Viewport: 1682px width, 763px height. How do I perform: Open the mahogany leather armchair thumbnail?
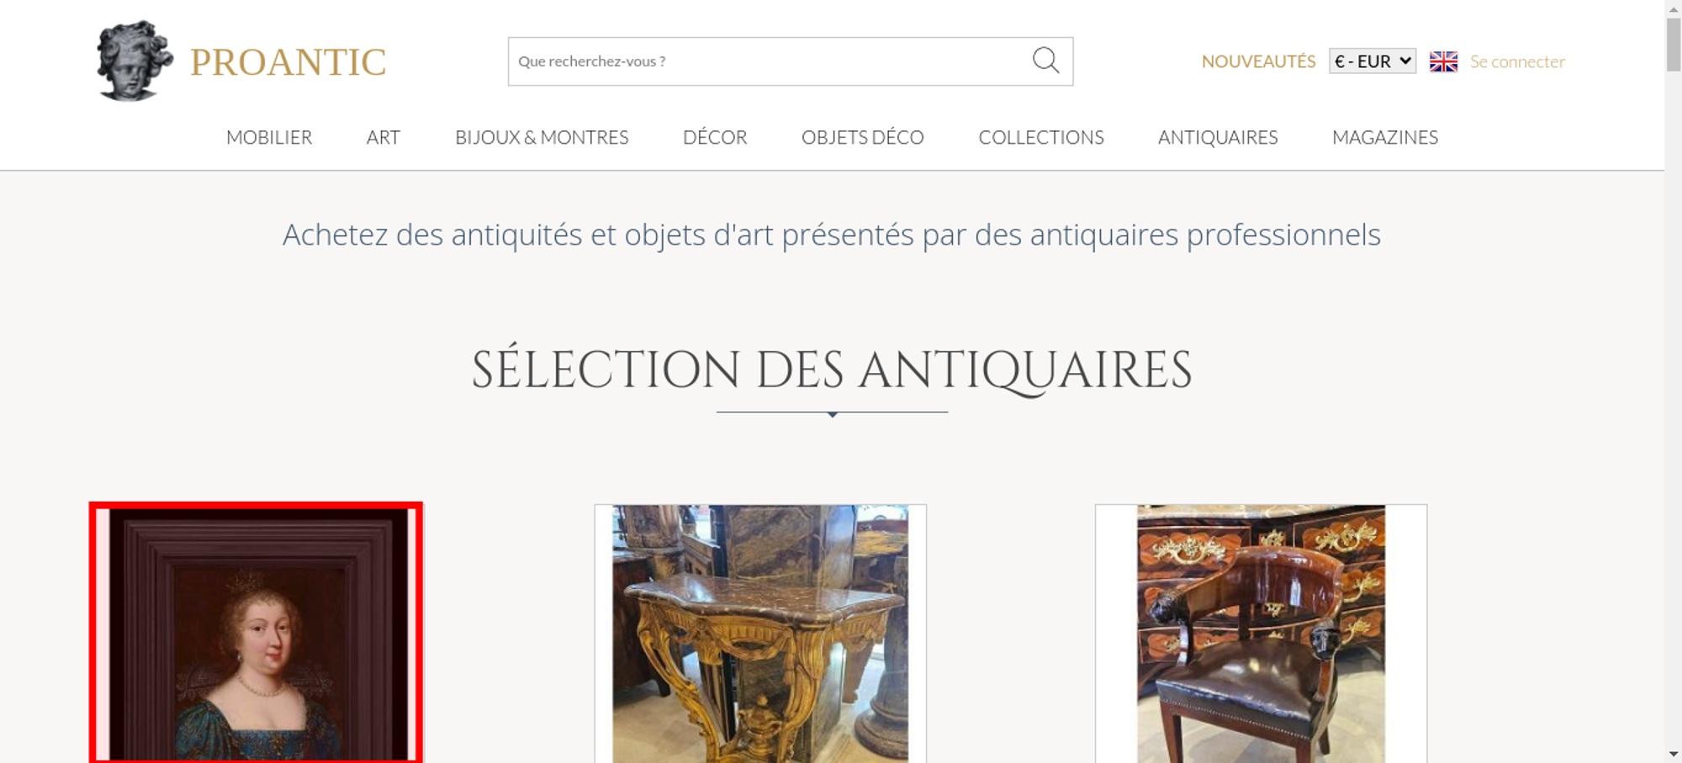1261,634
